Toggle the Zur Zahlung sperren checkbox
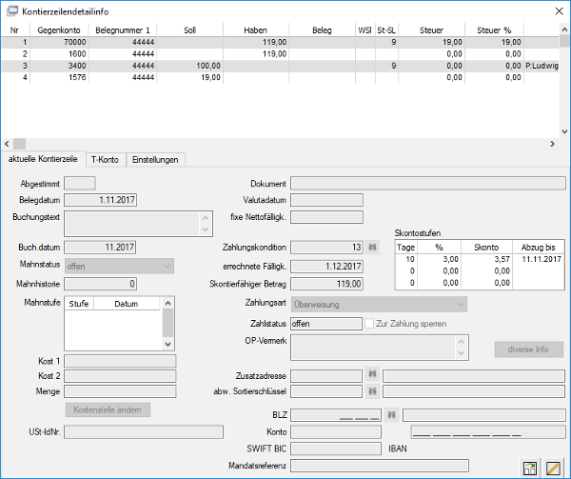 pyautogui.click(x=369, y=324)
